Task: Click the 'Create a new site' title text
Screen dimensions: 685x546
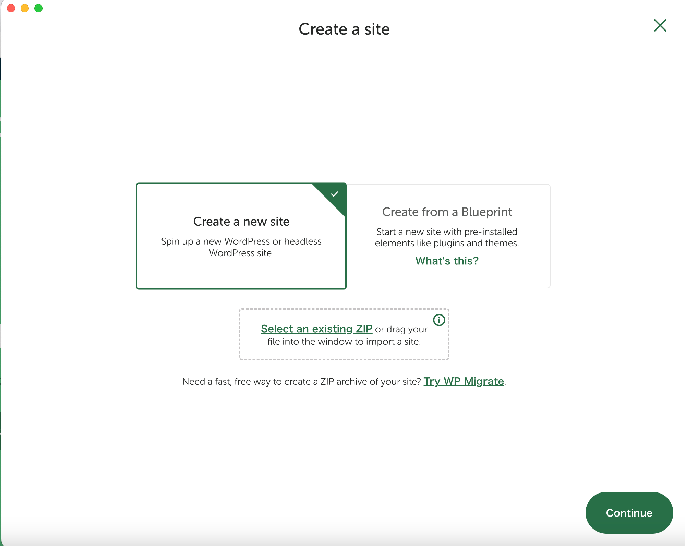Action: (x=241, y=222)
